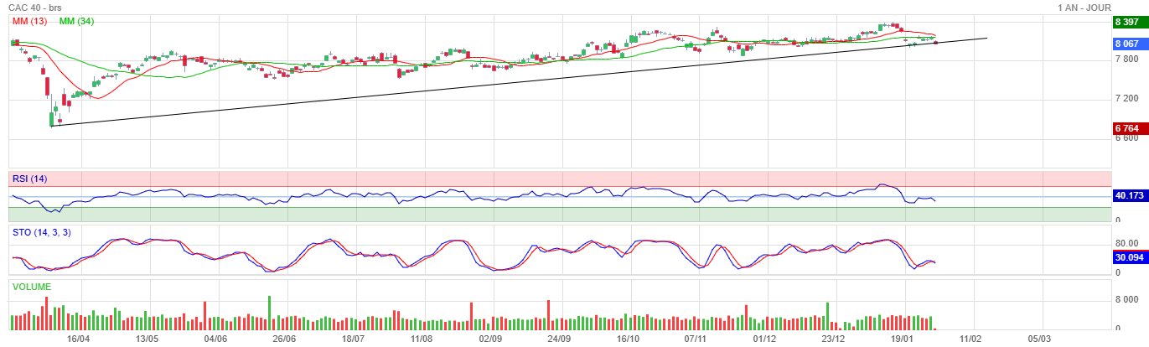Click the stochastic value tag 30.094

point(1128,258)
